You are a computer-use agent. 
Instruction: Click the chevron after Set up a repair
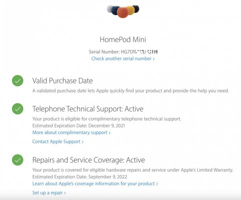pyautogui.click(x=65, y=193)
